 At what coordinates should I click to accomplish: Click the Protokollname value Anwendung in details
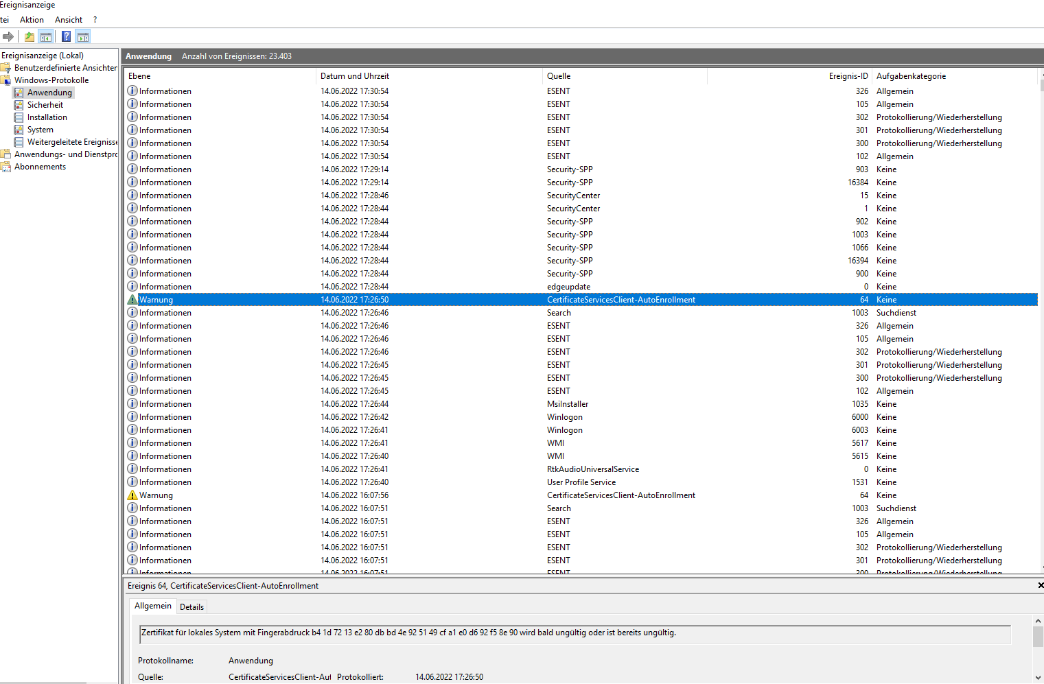click(251, 661)
